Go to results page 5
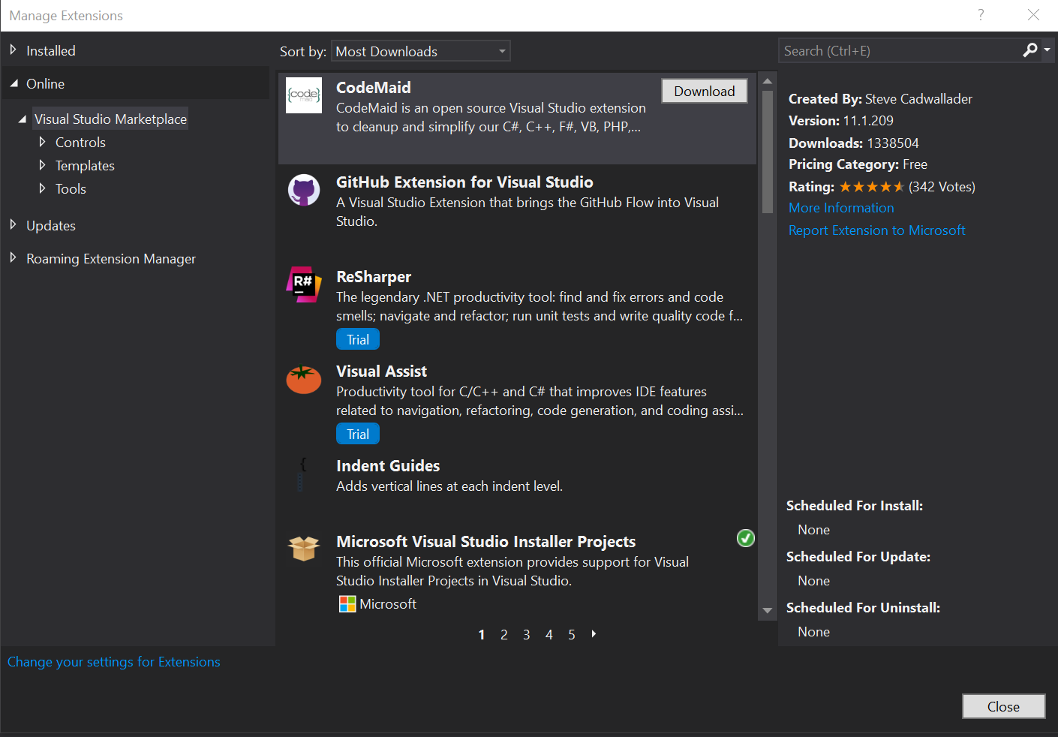This screenshot has width=1058, height=737. click(x=572, y=635)
